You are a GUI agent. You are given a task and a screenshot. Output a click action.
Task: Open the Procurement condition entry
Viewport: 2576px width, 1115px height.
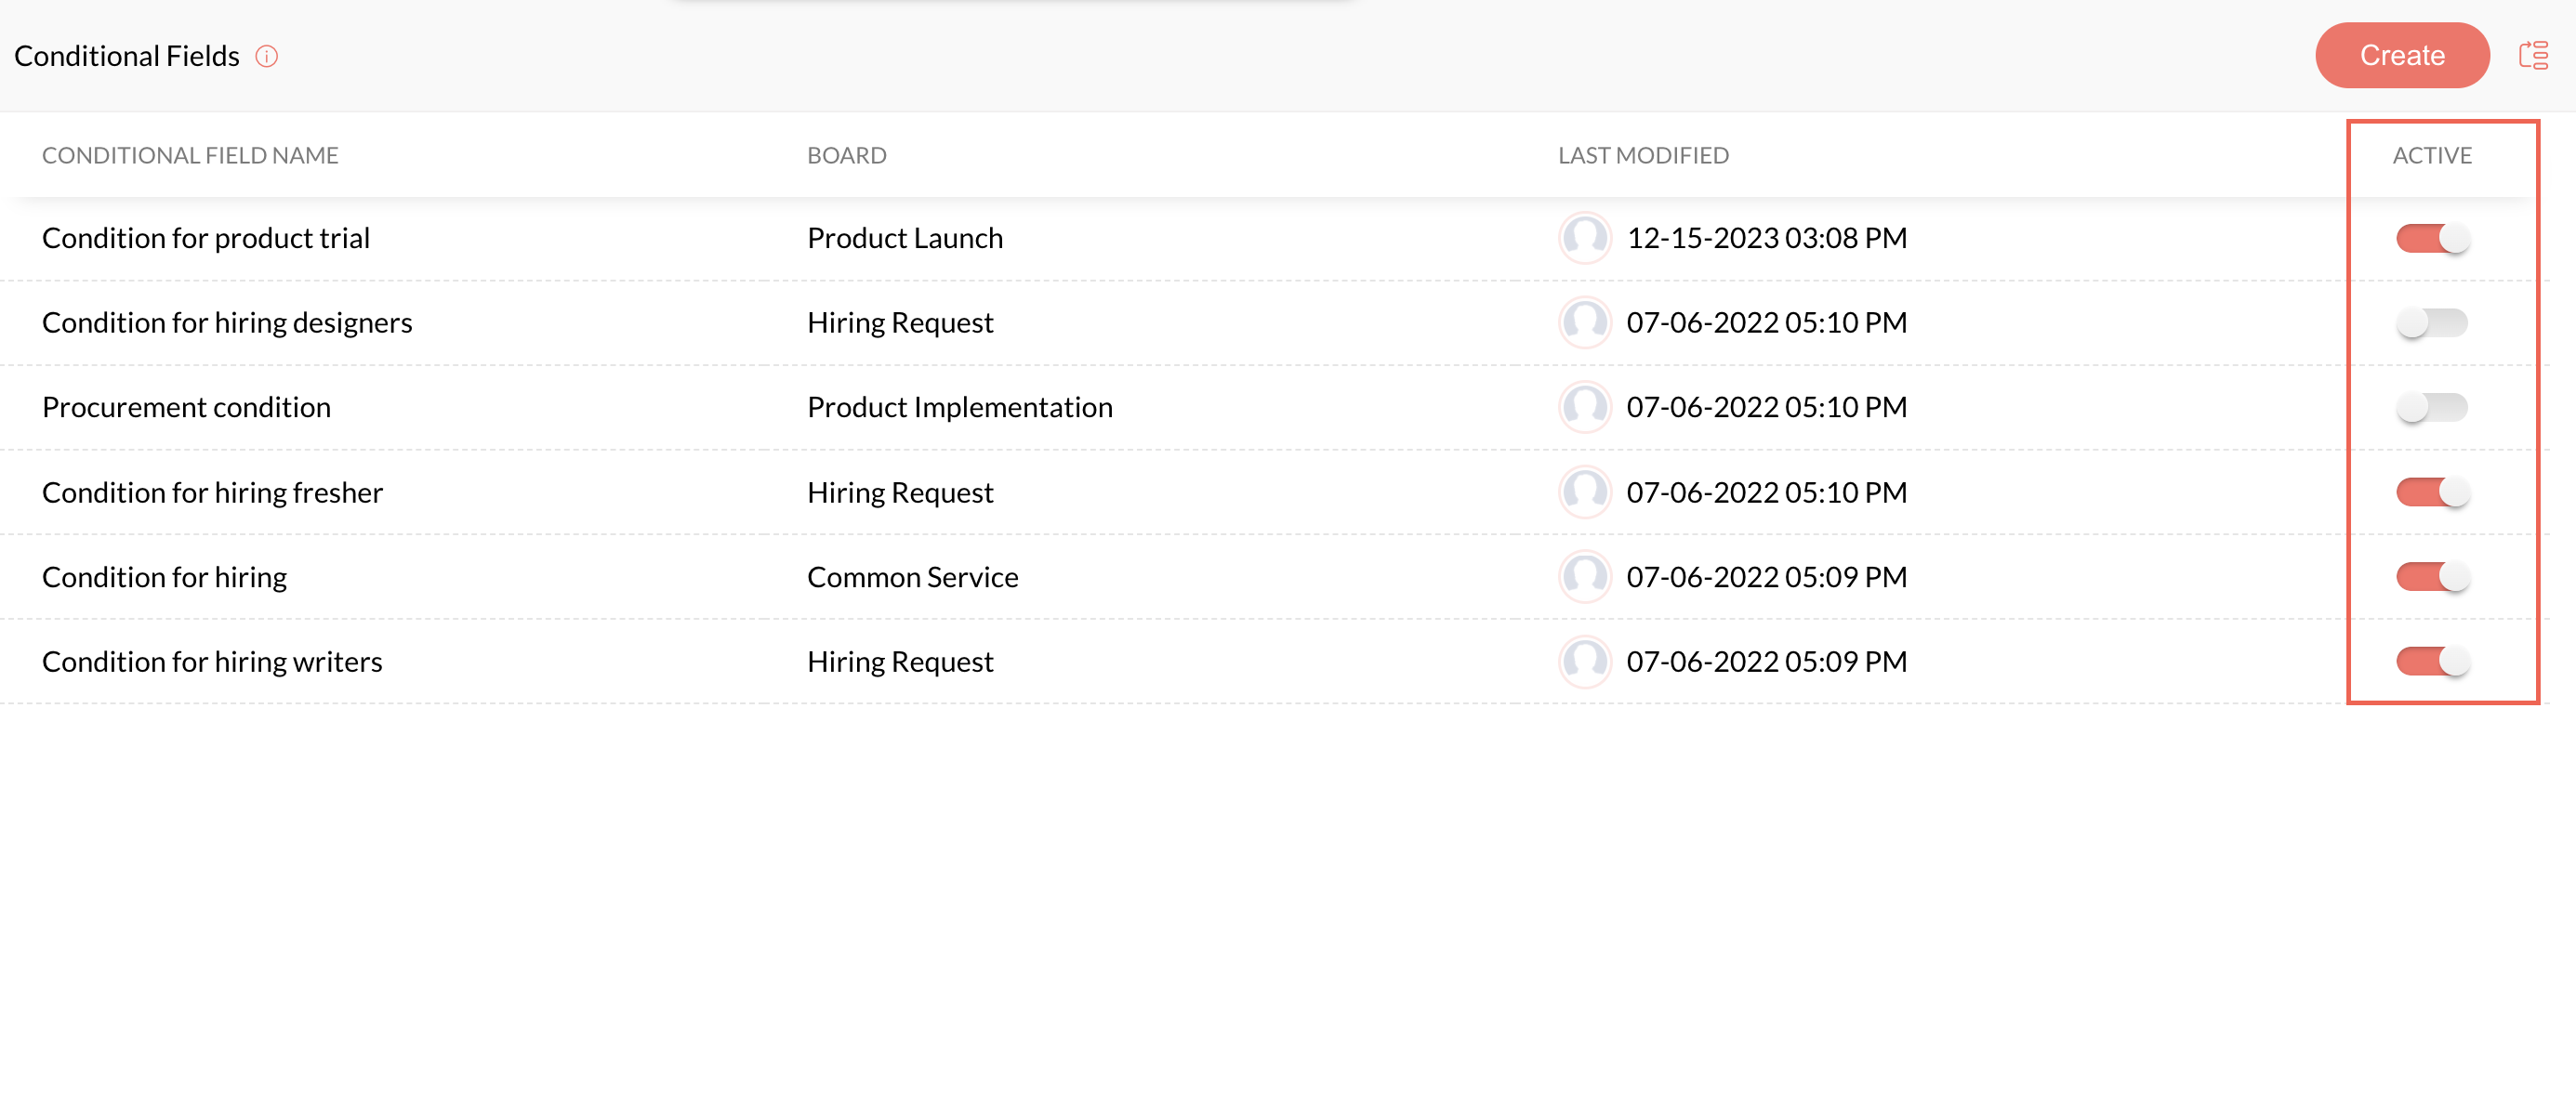coord(186,407)
